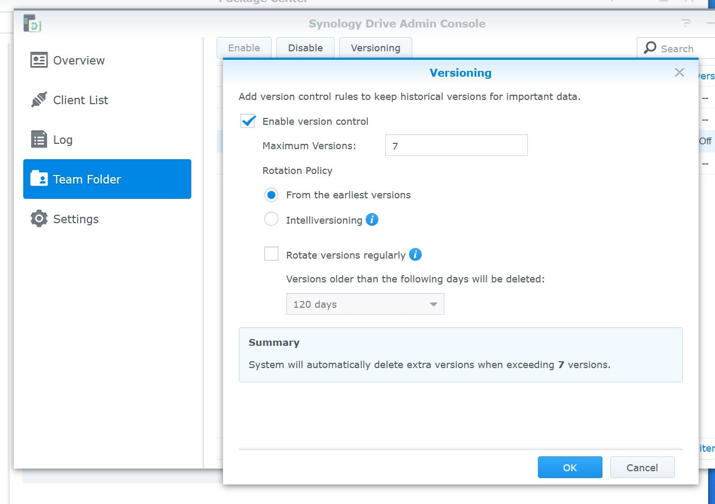The image size is (715, 504).
Task: Show Rotate versions regularly info icon
Action: (x=415, y=254)
